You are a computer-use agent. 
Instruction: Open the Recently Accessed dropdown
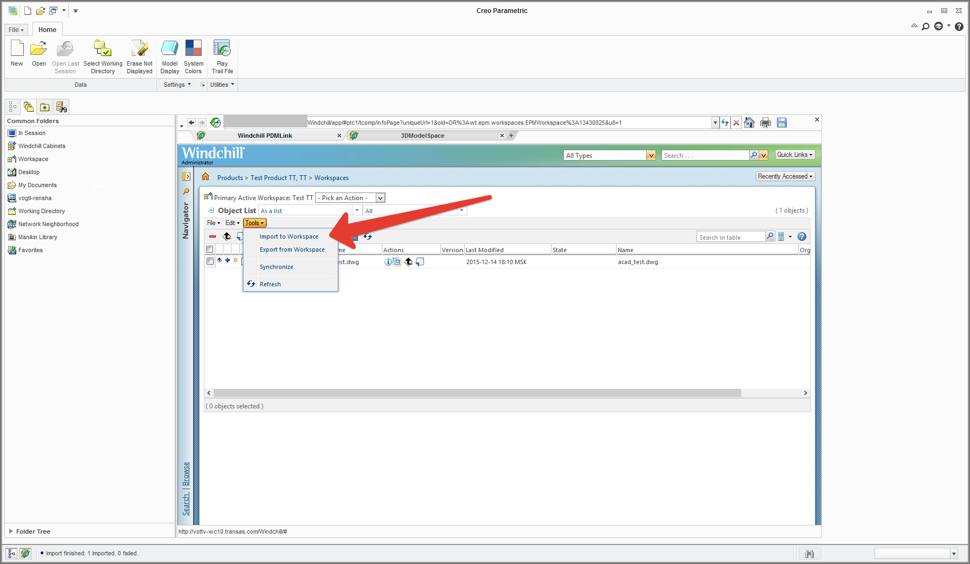pos(785,176)
